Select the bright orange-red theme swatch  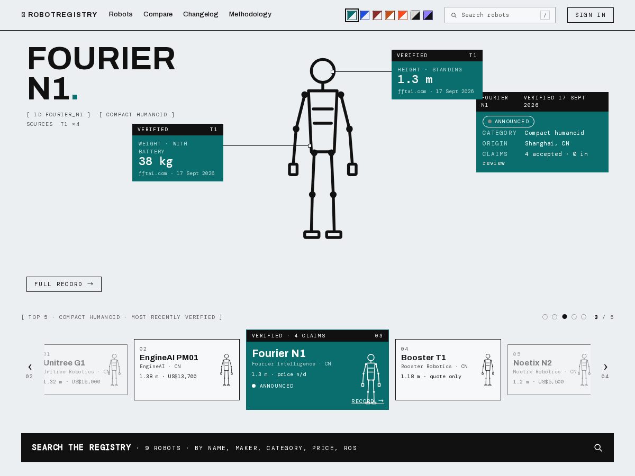point(403,15)
